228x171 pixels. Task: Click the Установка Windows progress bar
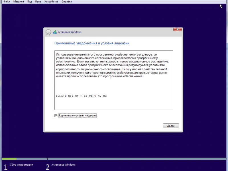pyautogui.click(x=137, y=159)
